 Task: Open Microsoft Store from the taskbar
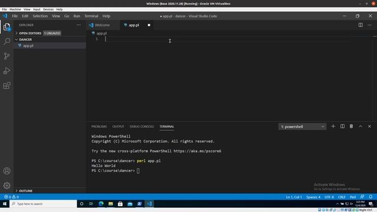click(x=120, y=204)
